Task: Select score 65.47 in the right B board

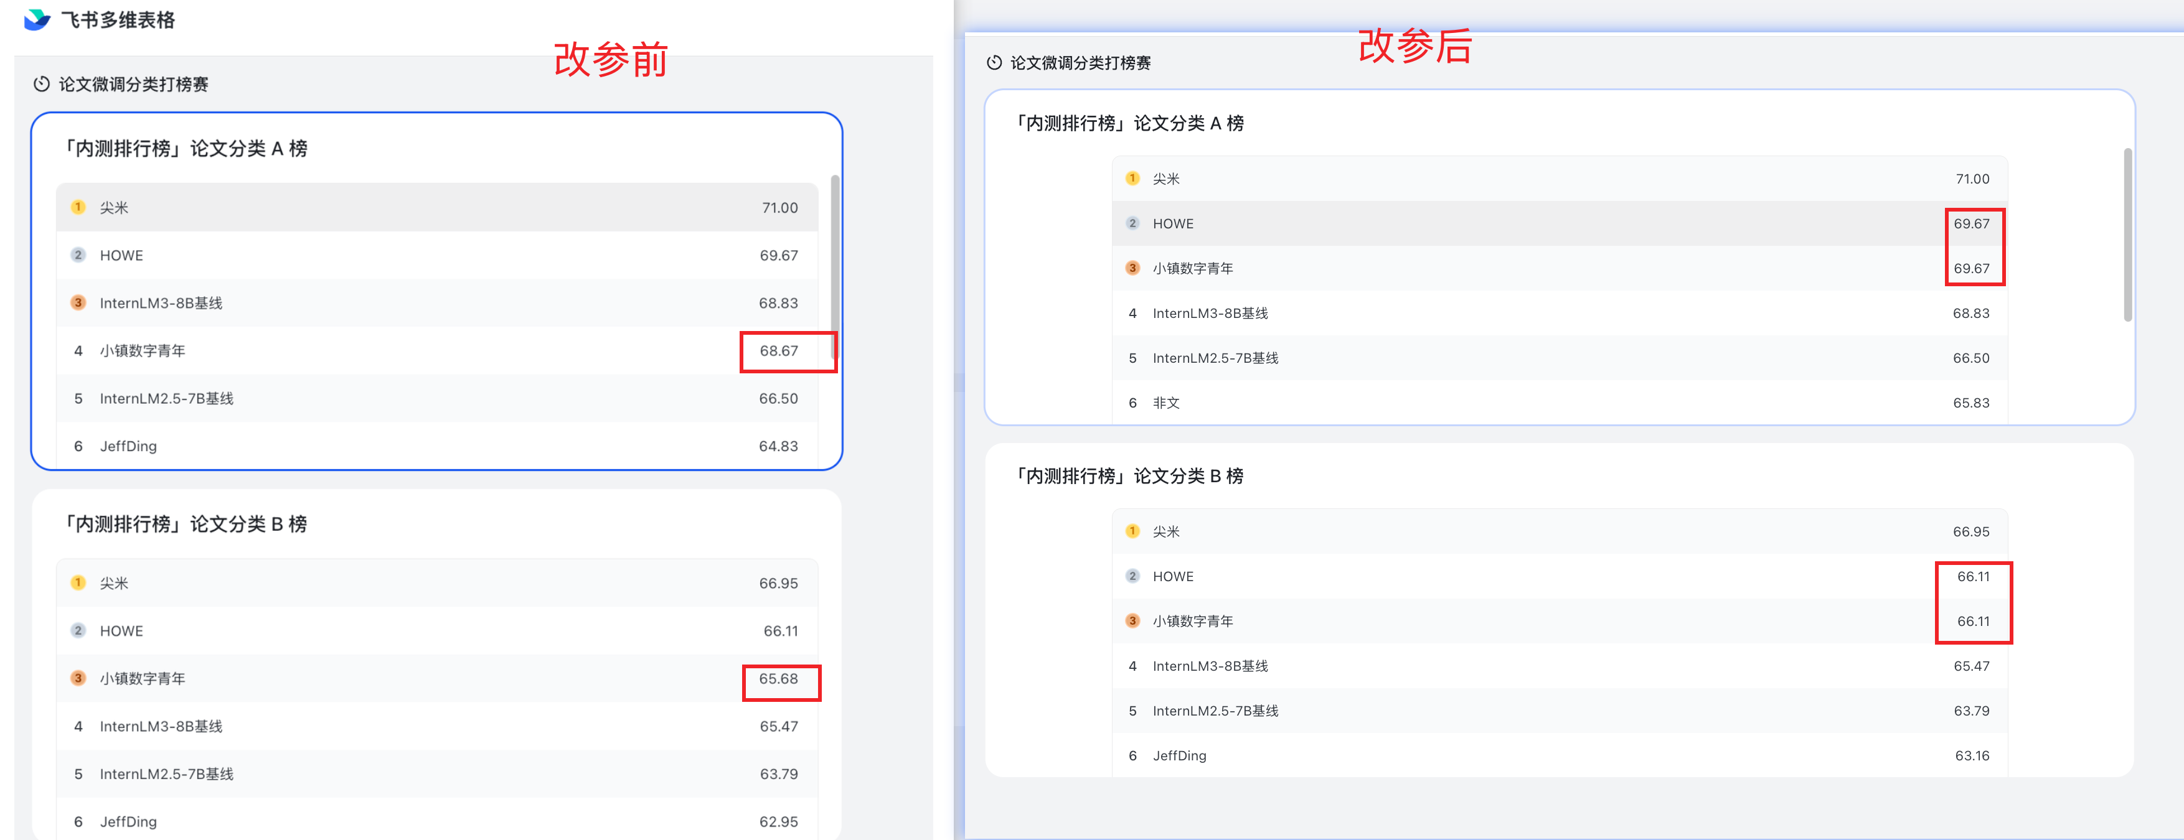Action: pyautogui.click(x=1971, y=666)
